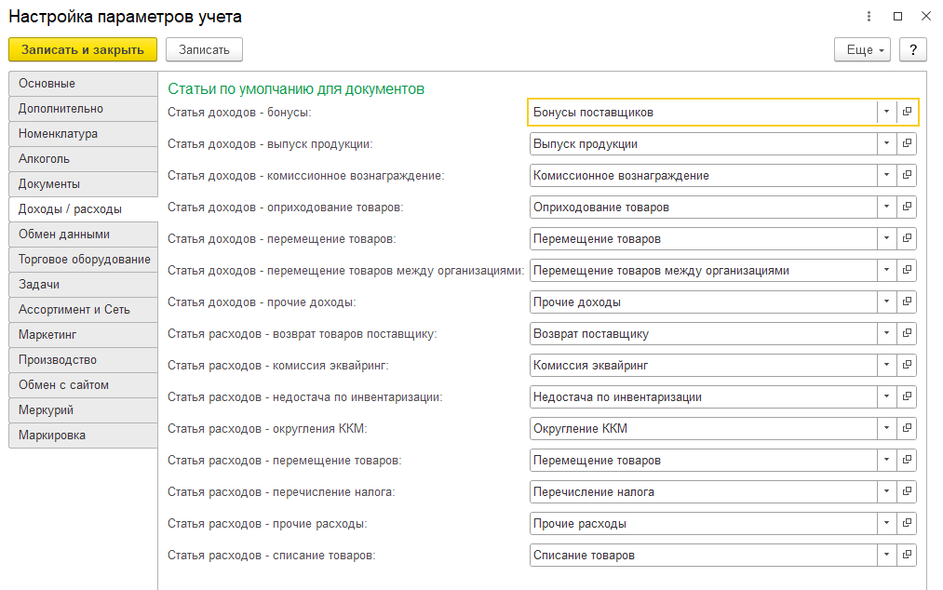Click the Записать и закрыть button
Image resolution: width=943 pixels, height=590 pixels.
[x=83, y=50]
